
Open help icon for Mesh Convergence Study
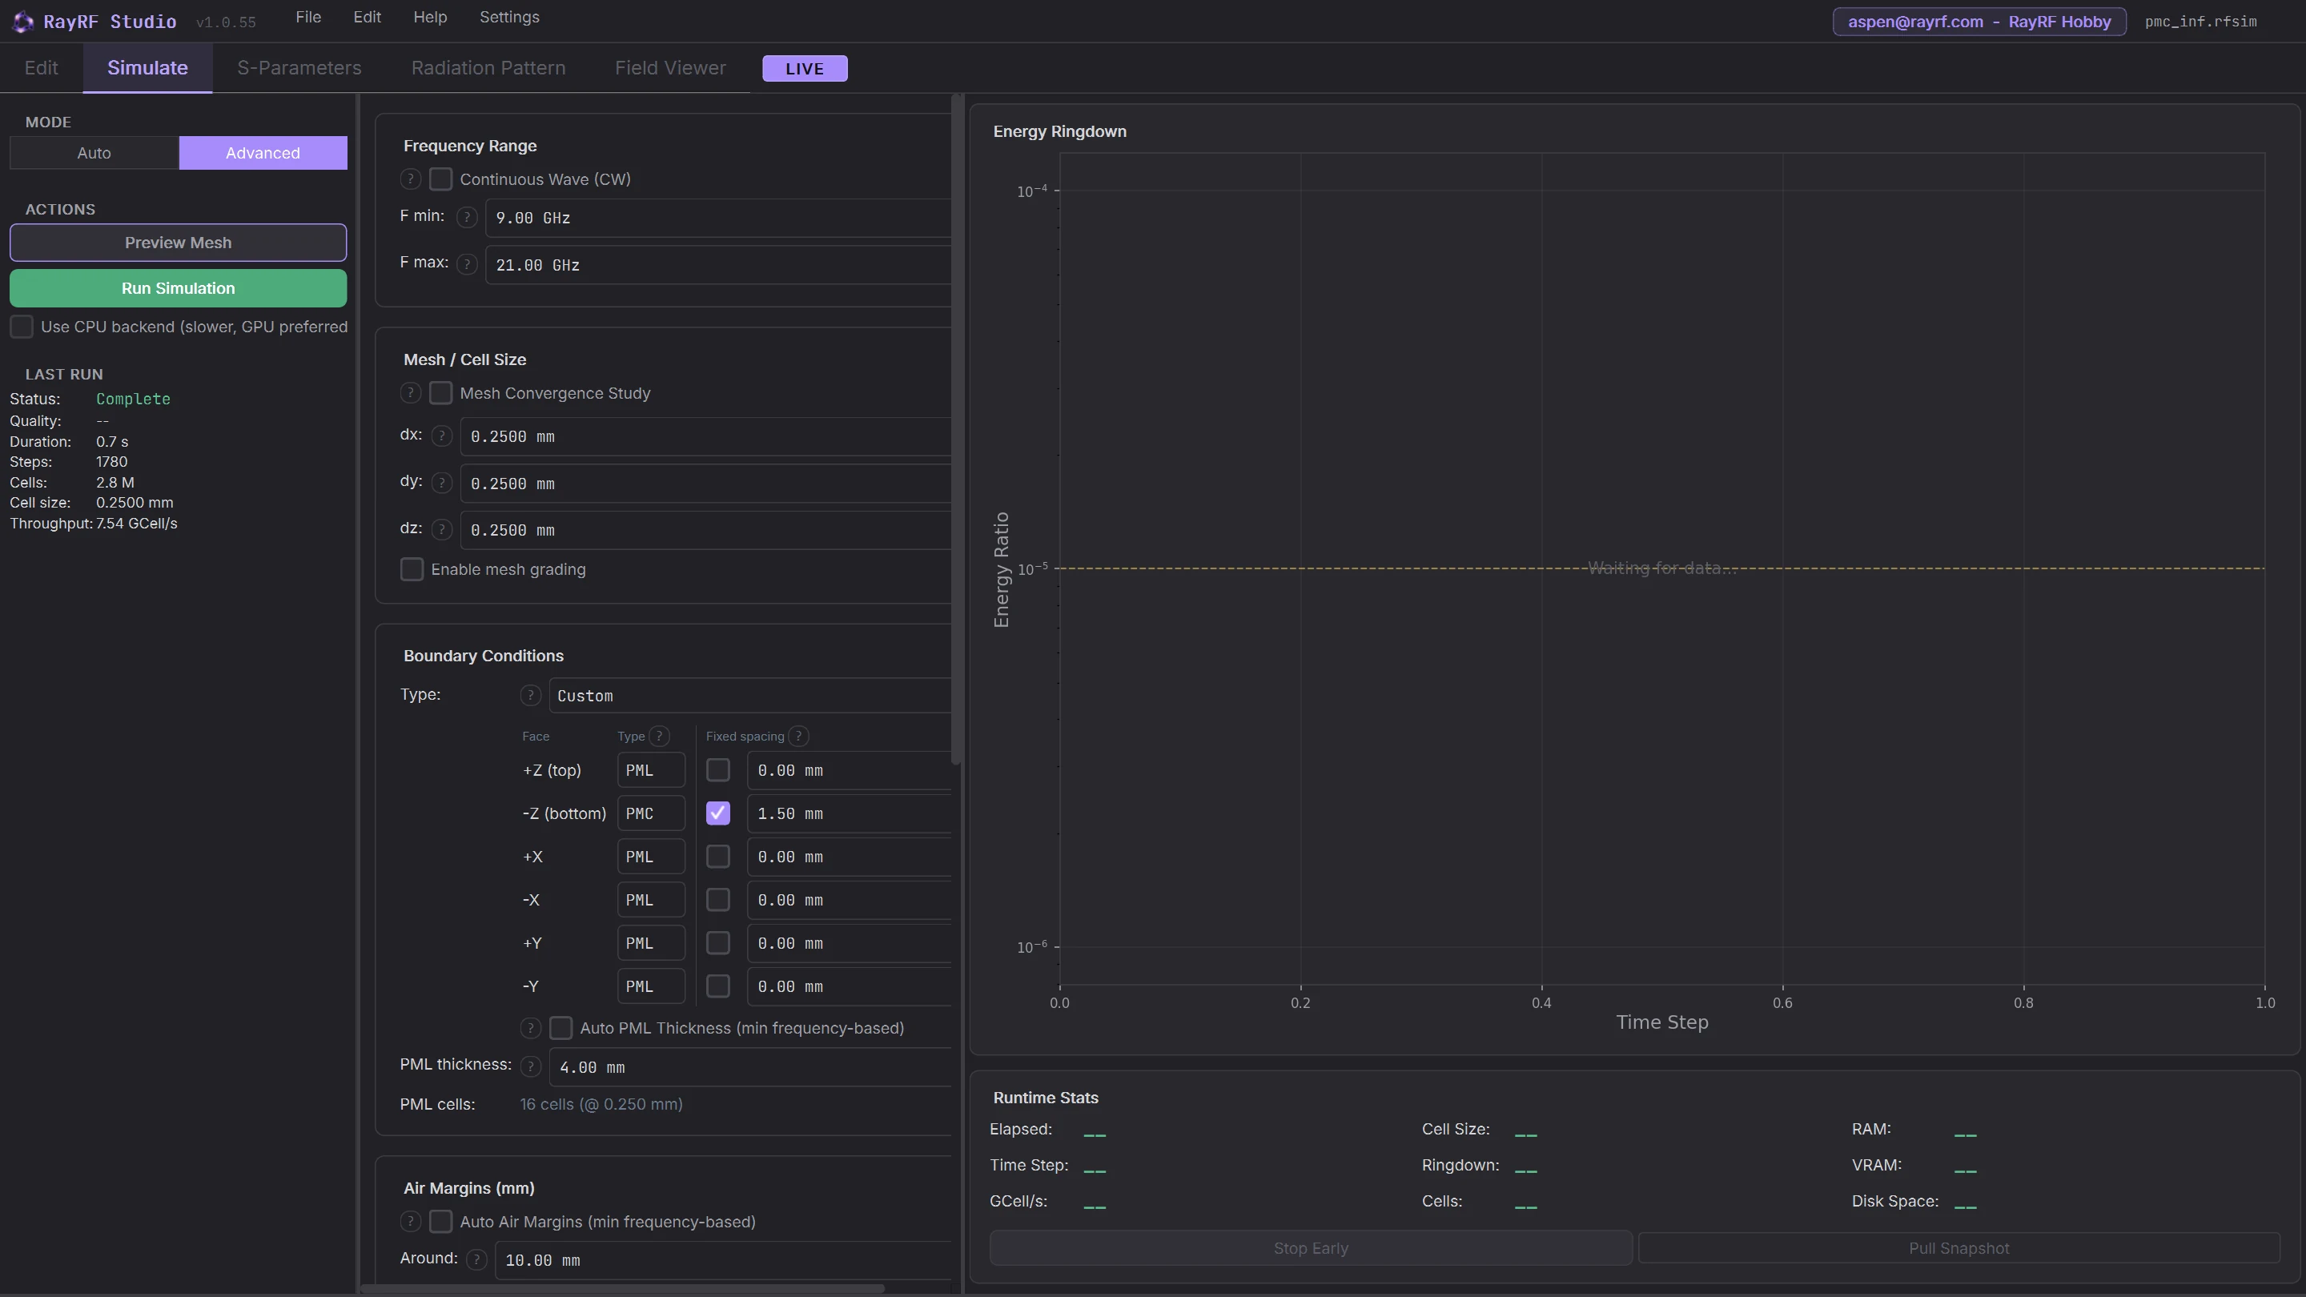click(410, 393)
